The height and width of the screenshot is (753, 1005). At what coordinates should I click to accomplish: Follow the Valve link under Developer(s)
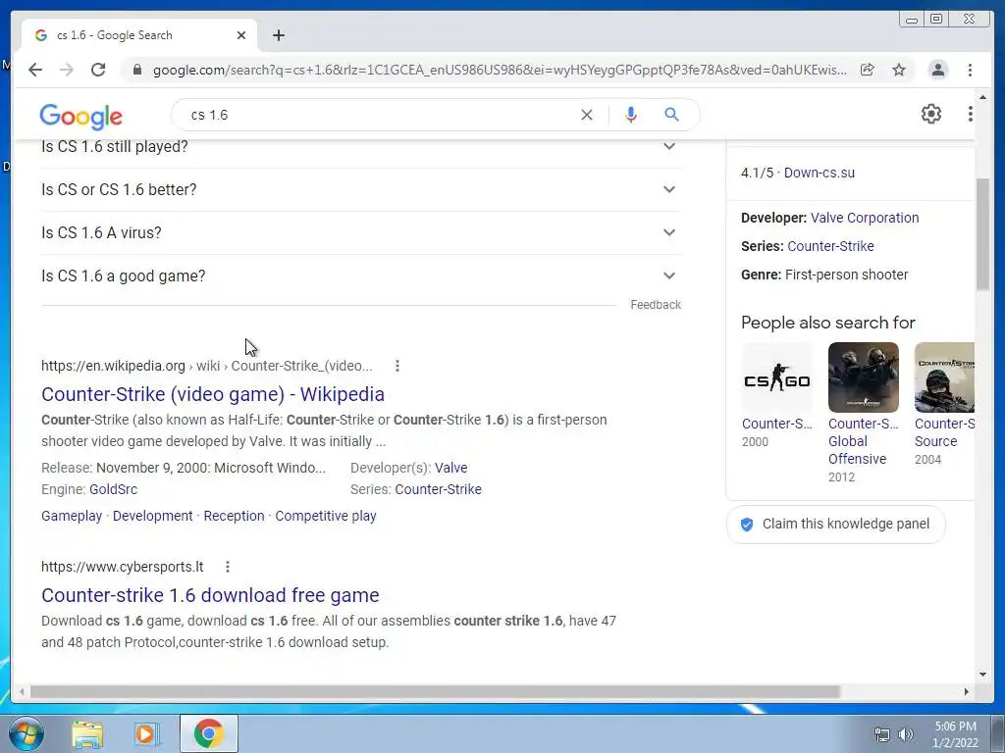pos(451,468)
